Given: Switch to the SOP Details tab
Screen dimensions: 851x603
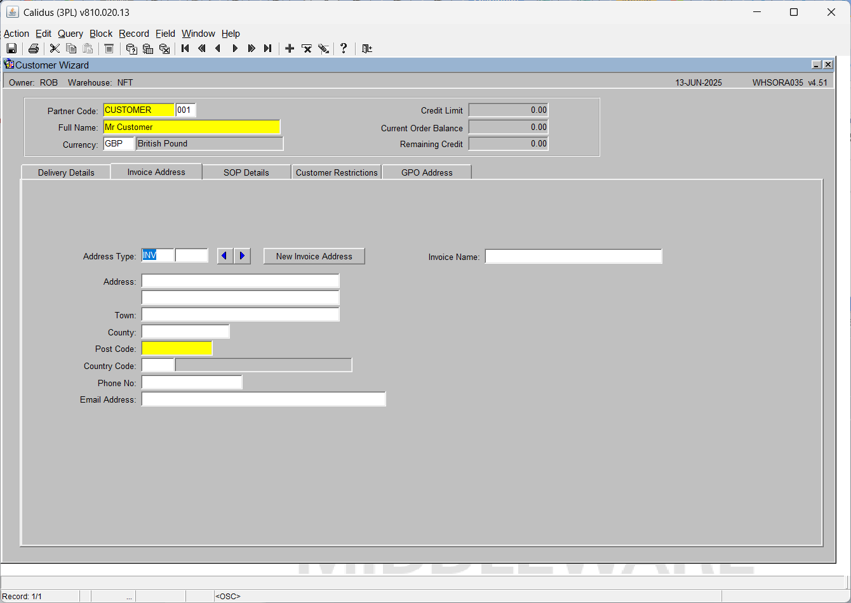Looking at the screenshot, I should pyautogui.click(x=246, y=172).
